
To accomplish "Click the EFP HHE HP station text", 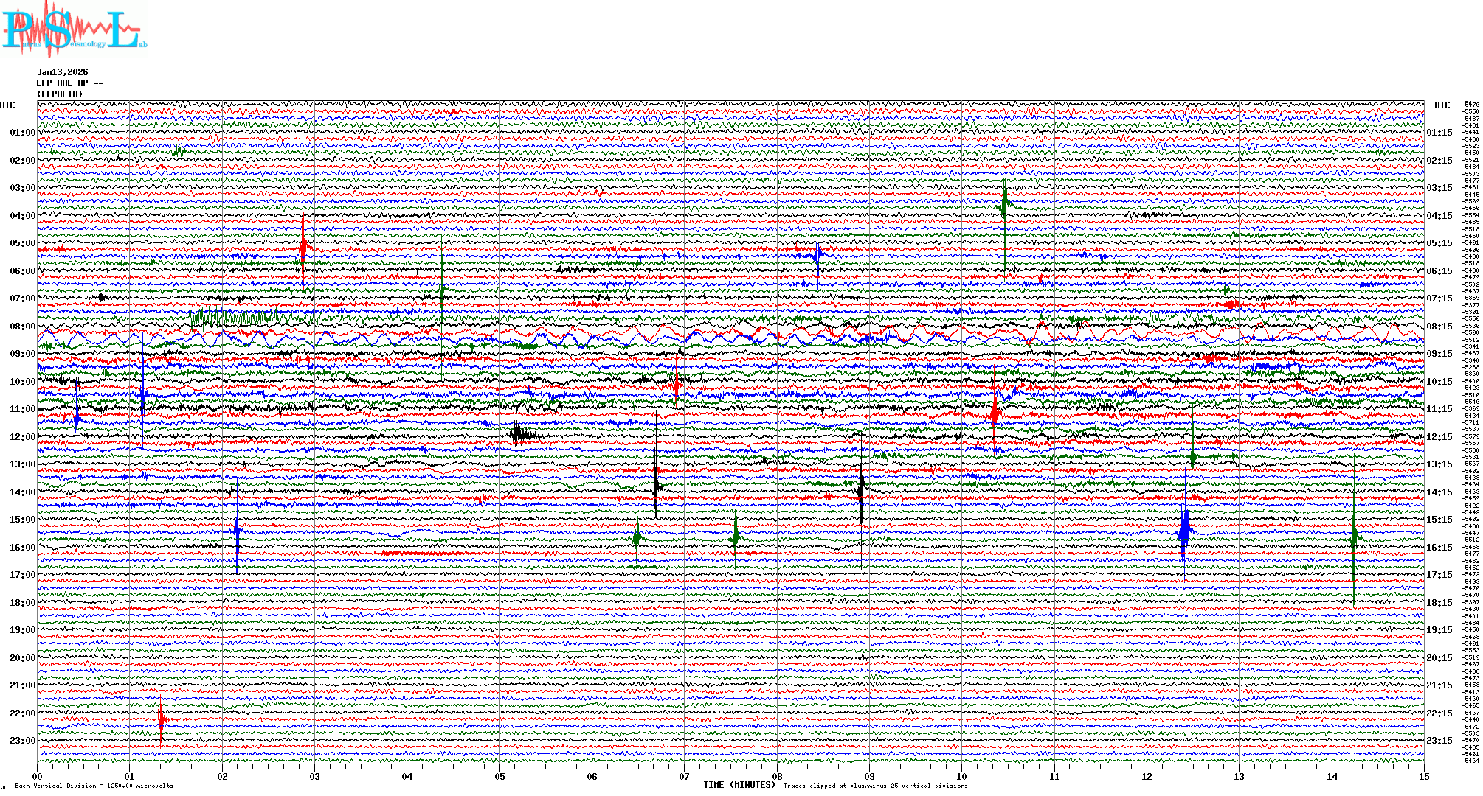I will click(69, 83).
